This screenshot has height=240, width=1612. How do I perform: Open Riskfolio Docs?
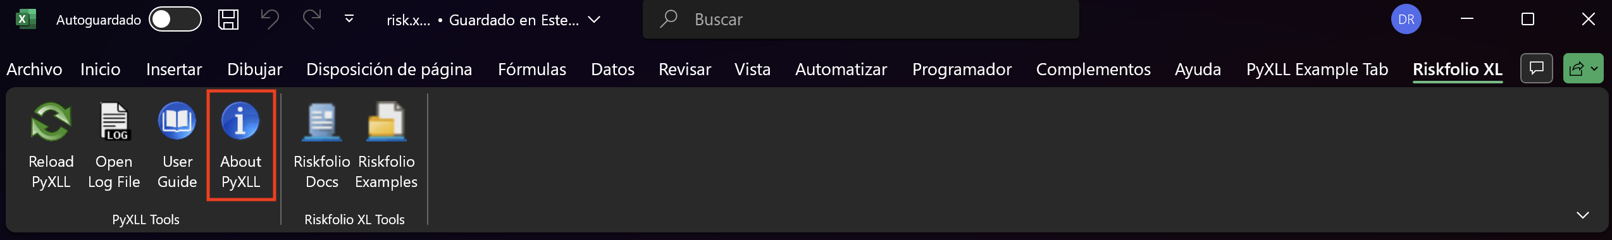[x=322, y=147]
